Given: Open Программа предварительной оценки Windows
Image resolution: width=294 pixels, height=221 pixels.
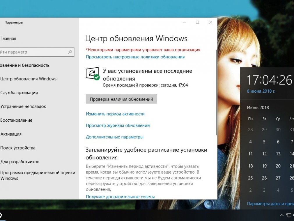Looking at the screenshot, I should (38, 175).
